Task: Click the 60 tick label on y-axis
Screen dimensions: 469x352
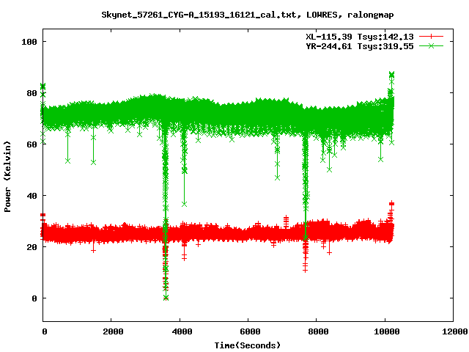Action: coord(31,144)
